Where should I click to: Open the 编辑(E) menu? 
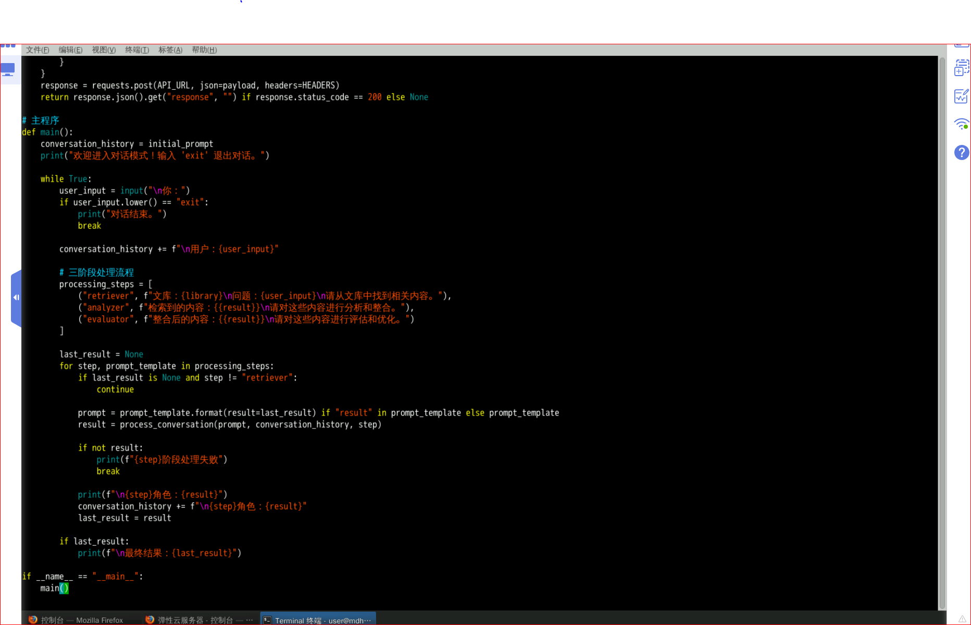(70, 50)
